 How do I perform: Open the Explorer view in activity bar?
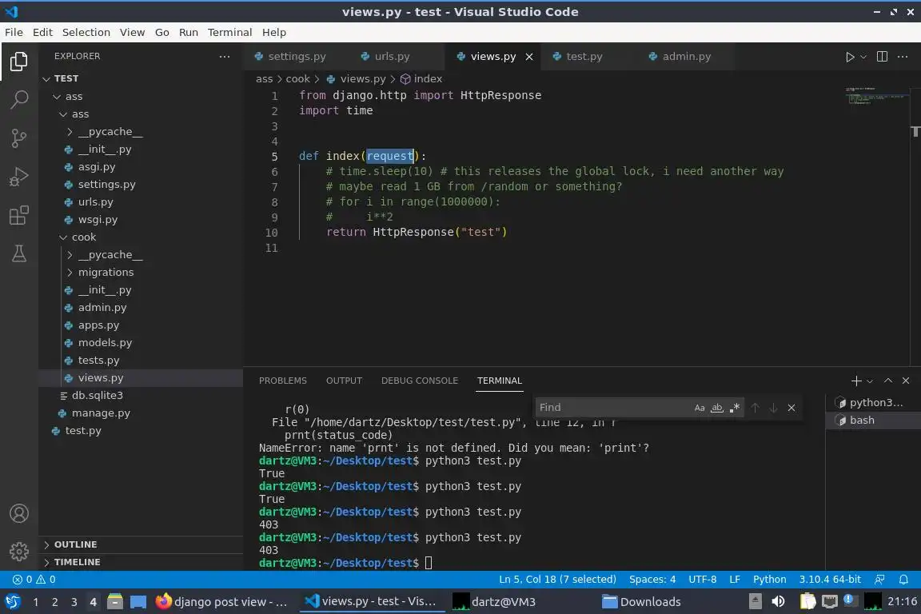click(19, 61)
